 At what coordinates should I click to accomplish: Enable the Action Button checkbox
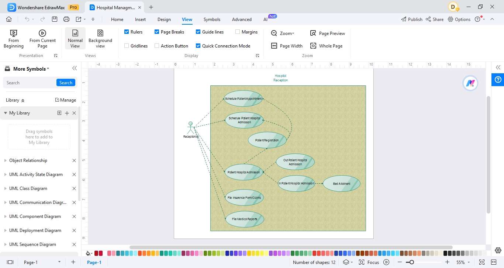(x=157, y=46)
